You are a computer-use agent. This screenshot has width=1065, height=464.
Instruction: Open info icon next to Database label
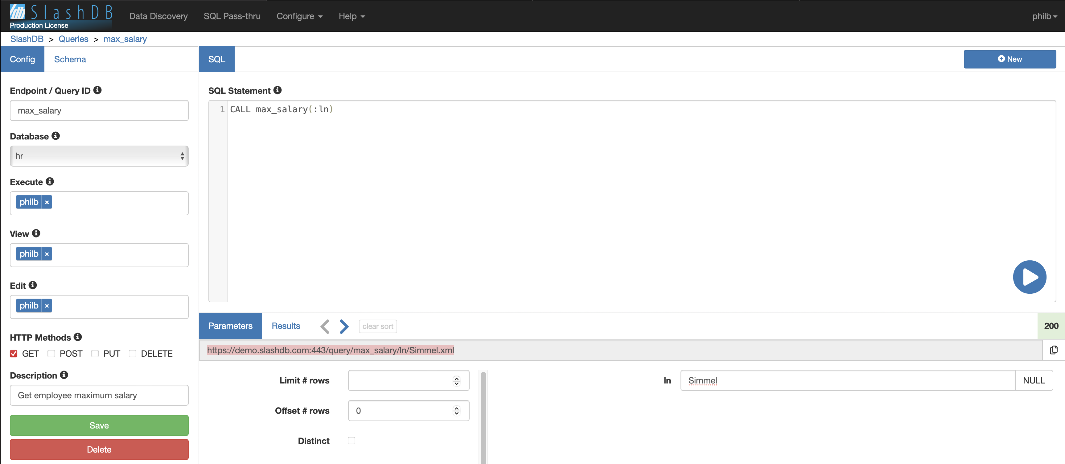point(56,136)
